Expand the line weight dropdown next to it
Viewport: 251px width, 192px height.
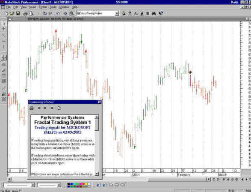[59, 185]
